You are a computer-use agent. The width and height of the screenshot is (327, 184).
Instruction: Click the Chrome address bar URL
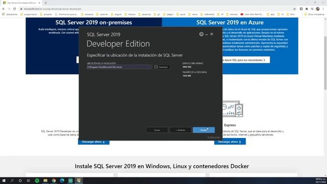coord(52,9)
